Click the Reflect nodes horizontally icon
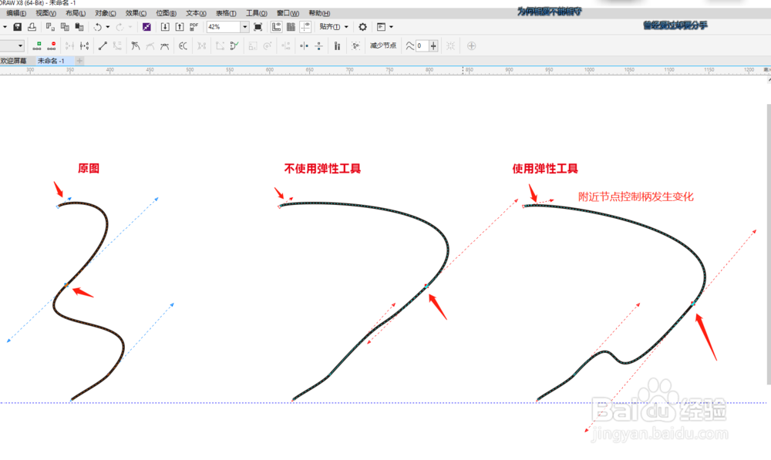The width and height of the screenshot is (771, 460). click(304, 45)
